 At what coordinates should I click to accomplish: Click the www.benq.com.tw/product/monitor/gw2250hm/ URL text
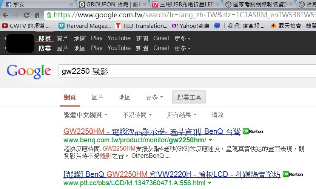[x=135, y=140]
